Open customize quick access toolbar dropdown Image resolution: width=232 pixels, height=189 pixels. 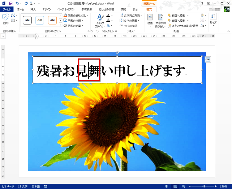[39, 3]
